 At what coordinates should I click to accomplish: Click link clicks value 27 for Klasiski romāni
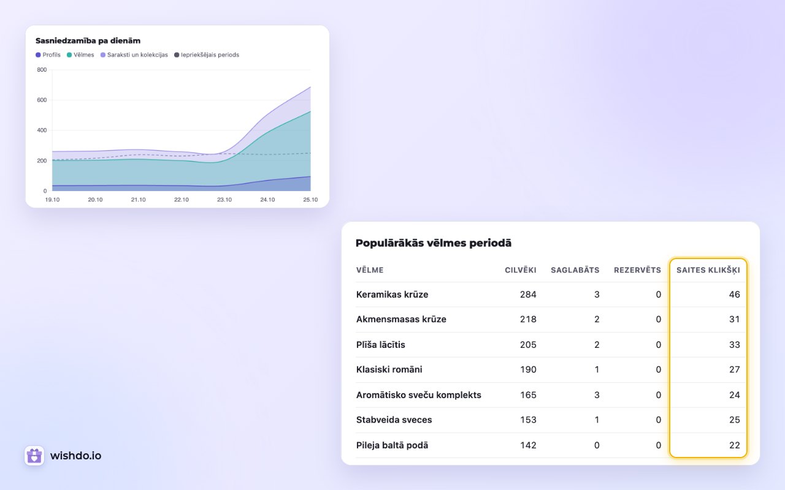click(735, 369)
